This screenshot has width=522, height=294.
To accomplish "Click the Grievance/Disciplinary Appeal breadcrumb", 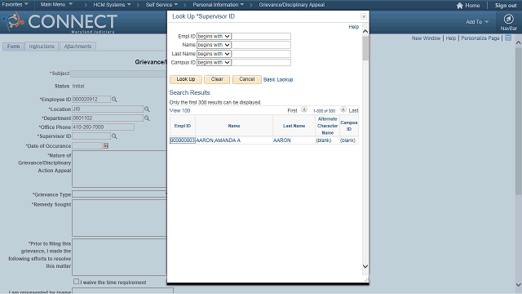I will [x=292, y=5].
